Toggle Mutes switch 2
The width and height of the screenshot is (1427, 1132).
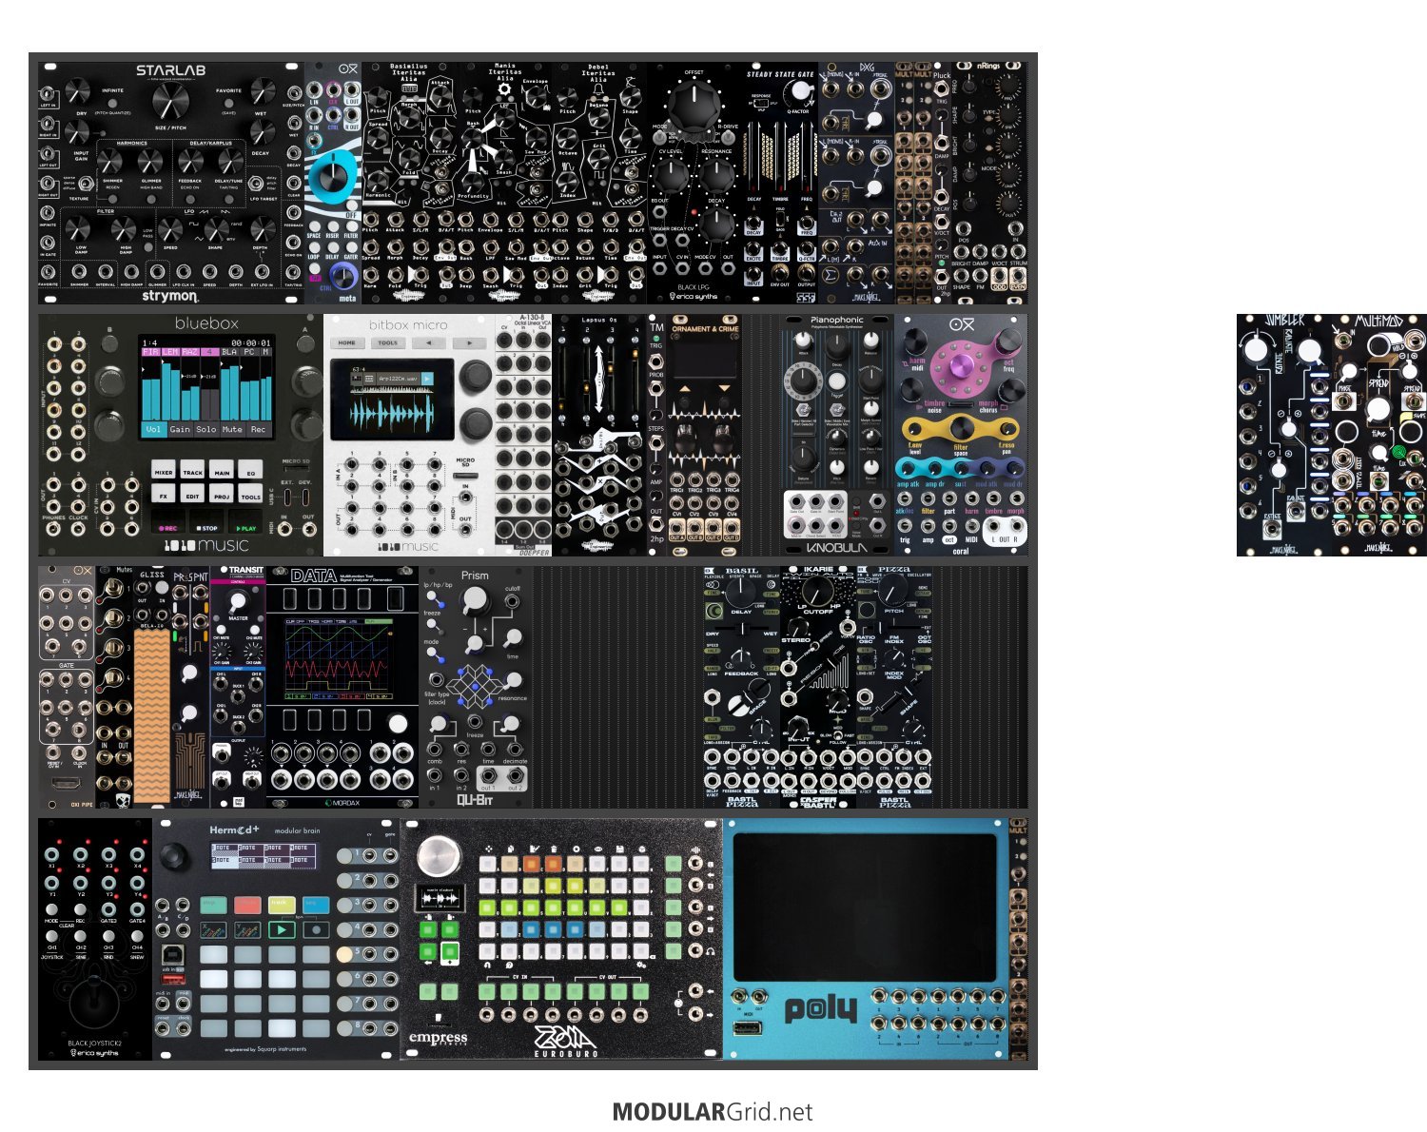coord(112,617)
